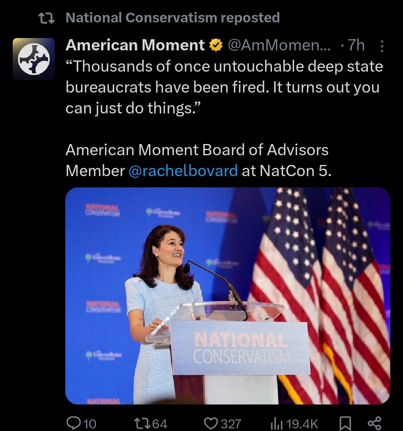Open the 'National Conservatism reposted' link
This screenshot has width=403, height=431.
(173, 18)
